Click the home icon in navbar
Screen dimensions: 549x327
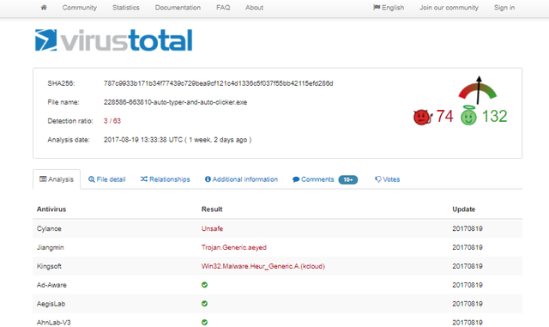tap(44, 8)
